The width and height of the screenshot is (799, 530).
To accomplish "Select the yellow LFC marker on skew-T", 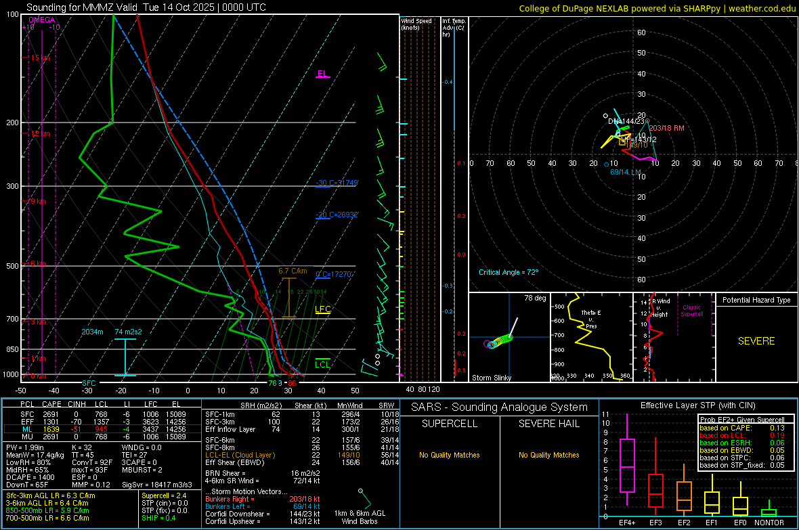I will coord(322,309).
